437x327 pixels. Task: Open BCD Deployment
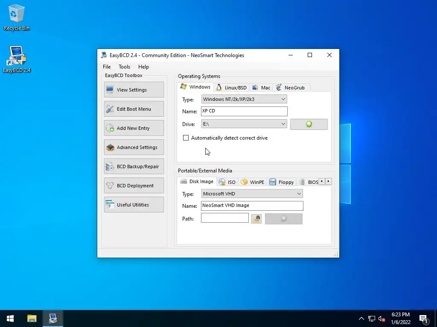click(134, 186)
